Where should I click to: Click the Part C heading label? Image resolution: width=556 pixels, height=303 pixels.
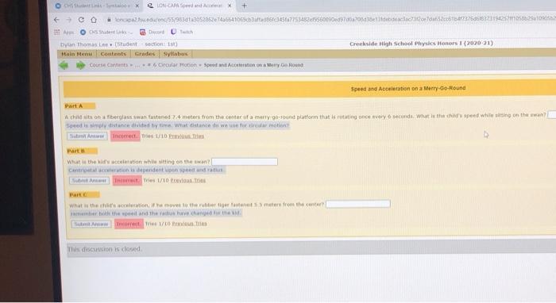tap(78, 194)
